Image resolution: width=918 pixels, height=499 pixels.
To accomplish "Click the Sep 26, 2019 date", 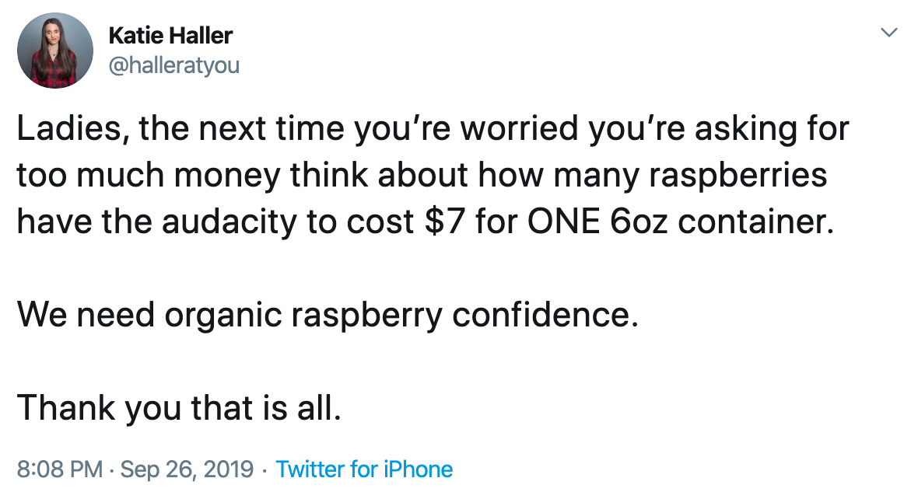I will click(x=187, y=469).
